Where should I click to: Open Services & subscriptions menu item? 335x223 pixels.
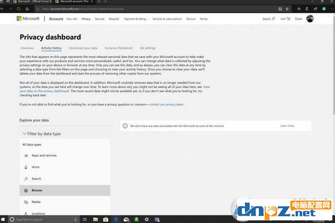click(x=167, y=19)
